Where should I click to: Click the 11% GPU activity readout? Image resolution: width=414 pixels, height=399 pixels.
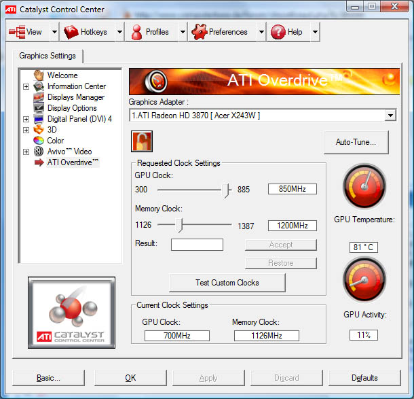tap(364, 335)
